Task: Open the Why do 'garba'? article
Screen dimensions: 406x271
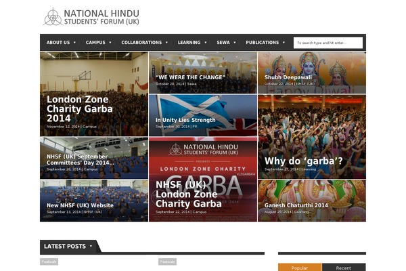Action: point(303,161)
